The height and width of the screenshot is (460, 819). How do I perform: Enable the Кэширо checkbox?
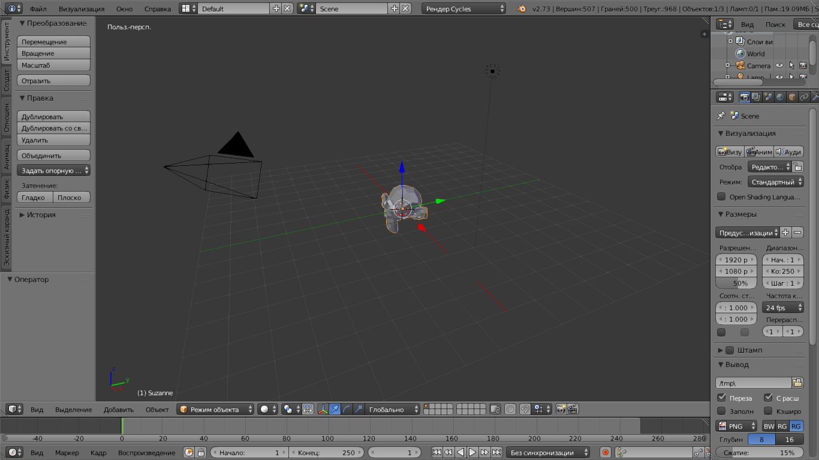[x=768, y=411]
